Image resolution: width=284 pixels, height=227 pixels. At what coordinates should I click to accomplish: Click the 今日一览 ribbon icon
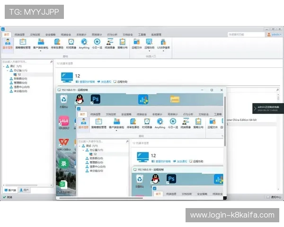click(97, 44)
